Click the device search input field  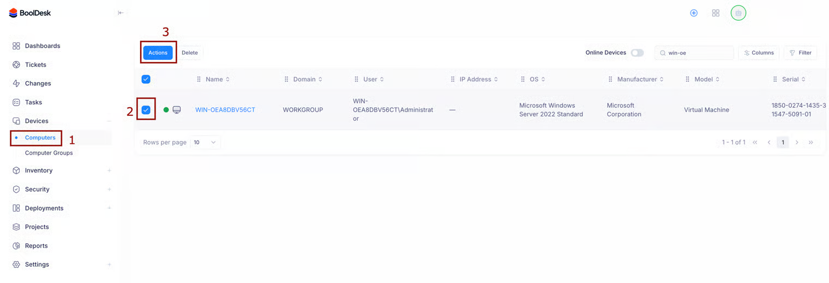click(698, 53)
